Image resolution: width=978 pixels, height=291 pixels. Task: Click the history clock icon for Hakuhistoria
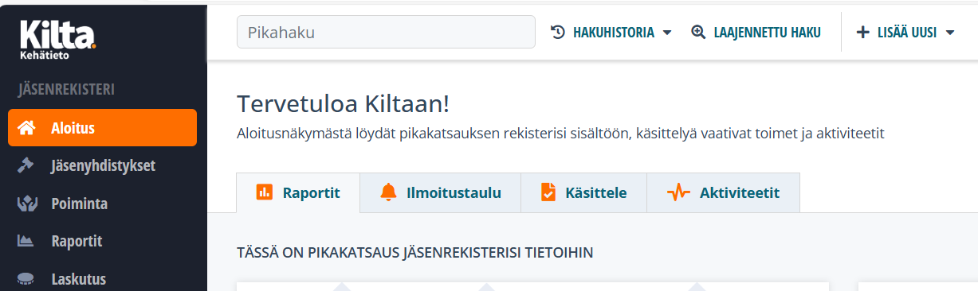(558, 33)
